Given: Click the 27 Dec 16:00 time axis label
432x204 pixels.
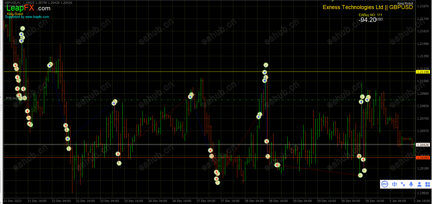Looking at the screenshot, I should tap(230, 201).
